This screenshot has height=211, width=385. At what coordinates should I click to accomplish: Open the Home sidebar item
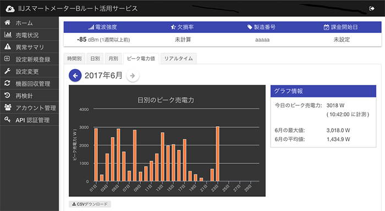tap(30, 23)
